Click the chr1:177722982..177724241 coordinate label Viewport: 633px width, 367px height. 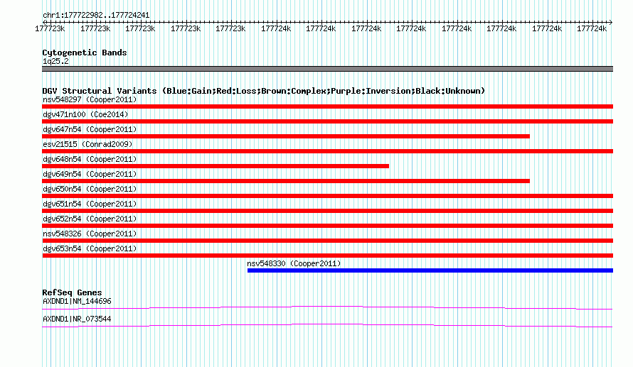click(96, 16)
